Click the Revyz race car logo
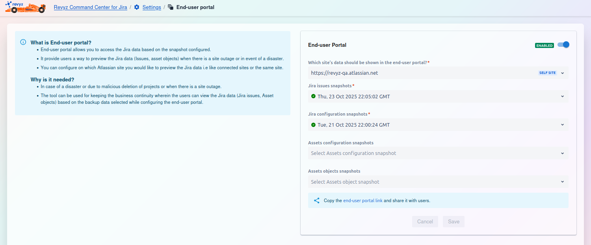 pyautogui.click(x=25, y=7)
